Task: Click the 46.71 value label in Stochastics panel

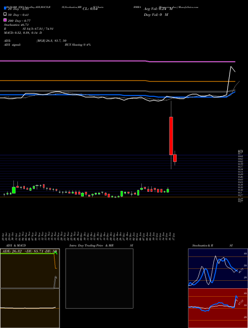Action: (x=240, y=271)
